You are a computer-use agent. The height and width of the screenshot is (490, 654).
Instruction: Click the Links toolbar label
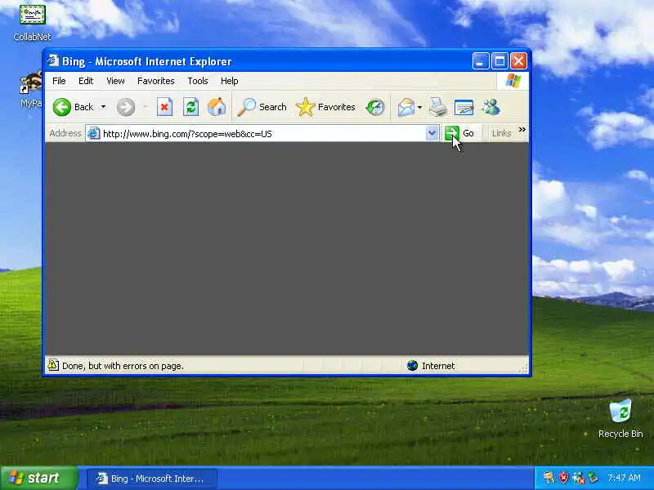(x=501, y=133)
